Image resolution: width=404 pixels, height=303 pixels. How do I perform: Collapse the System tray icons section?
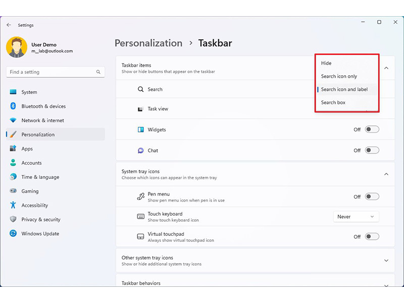[x=386, y=174]
